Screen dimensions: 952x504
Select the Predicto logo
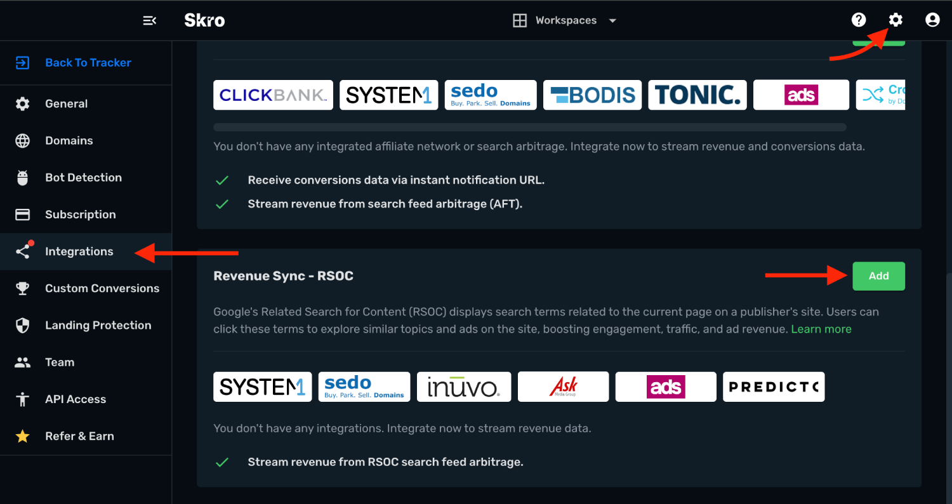pyautogui.click(x=774, y=387)
